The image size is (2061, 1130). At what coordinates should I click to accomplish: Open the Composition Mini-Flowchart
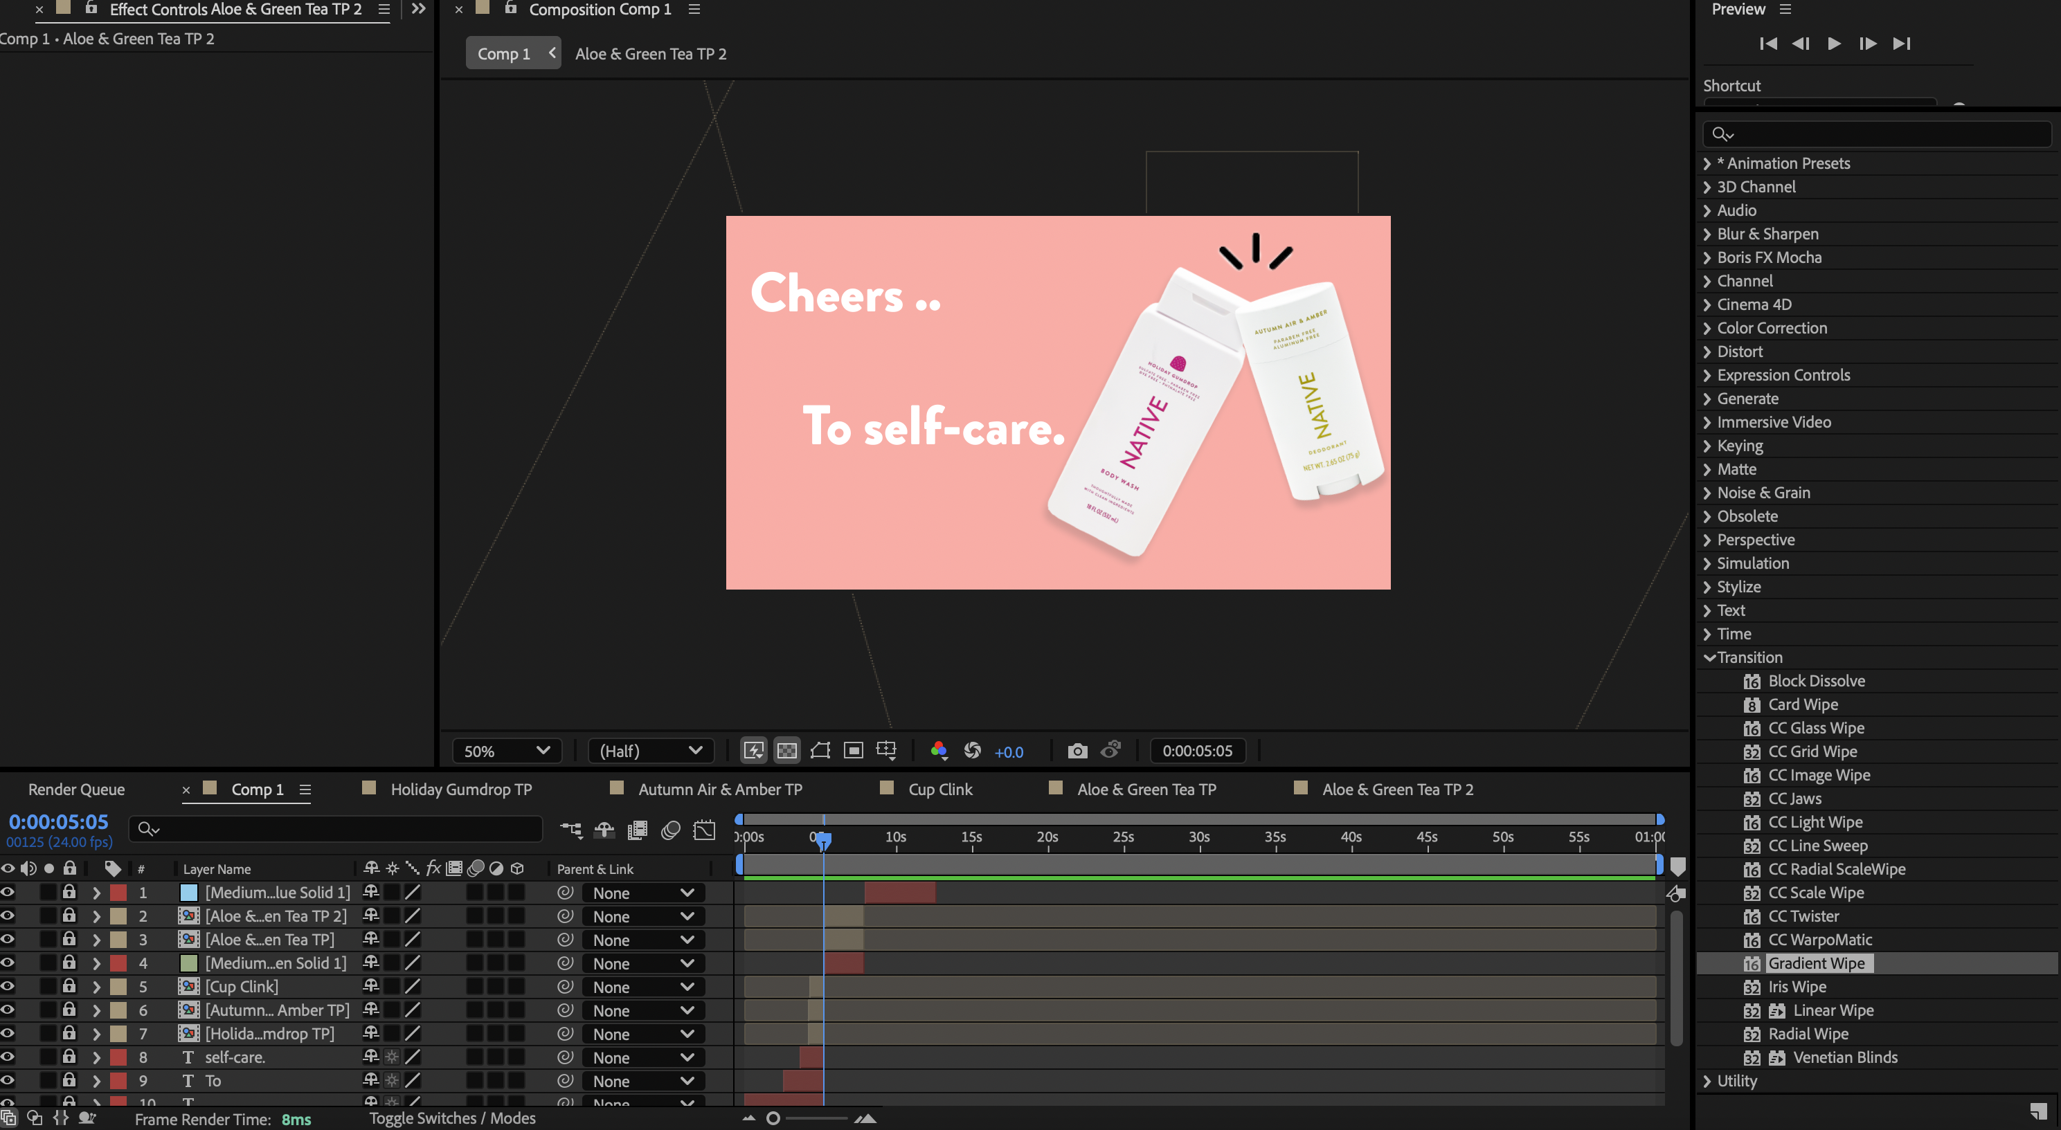[x=570, y=830]
